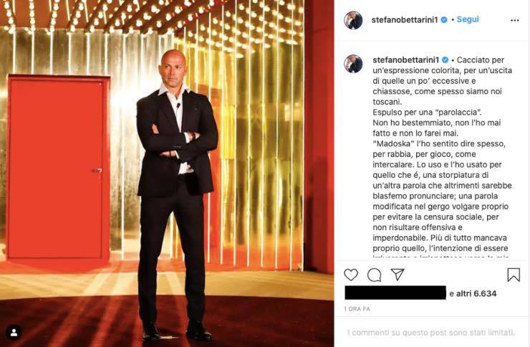Viewport: 530px width, 347px height.
Task: Save the post with the bookmark icon
Action: (514, 275)
